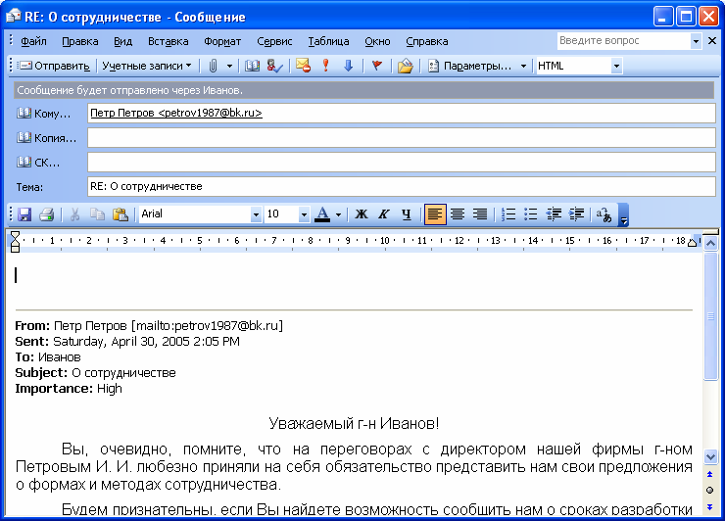Click the check names icon

pyautogui.click(x=274, y=67)
